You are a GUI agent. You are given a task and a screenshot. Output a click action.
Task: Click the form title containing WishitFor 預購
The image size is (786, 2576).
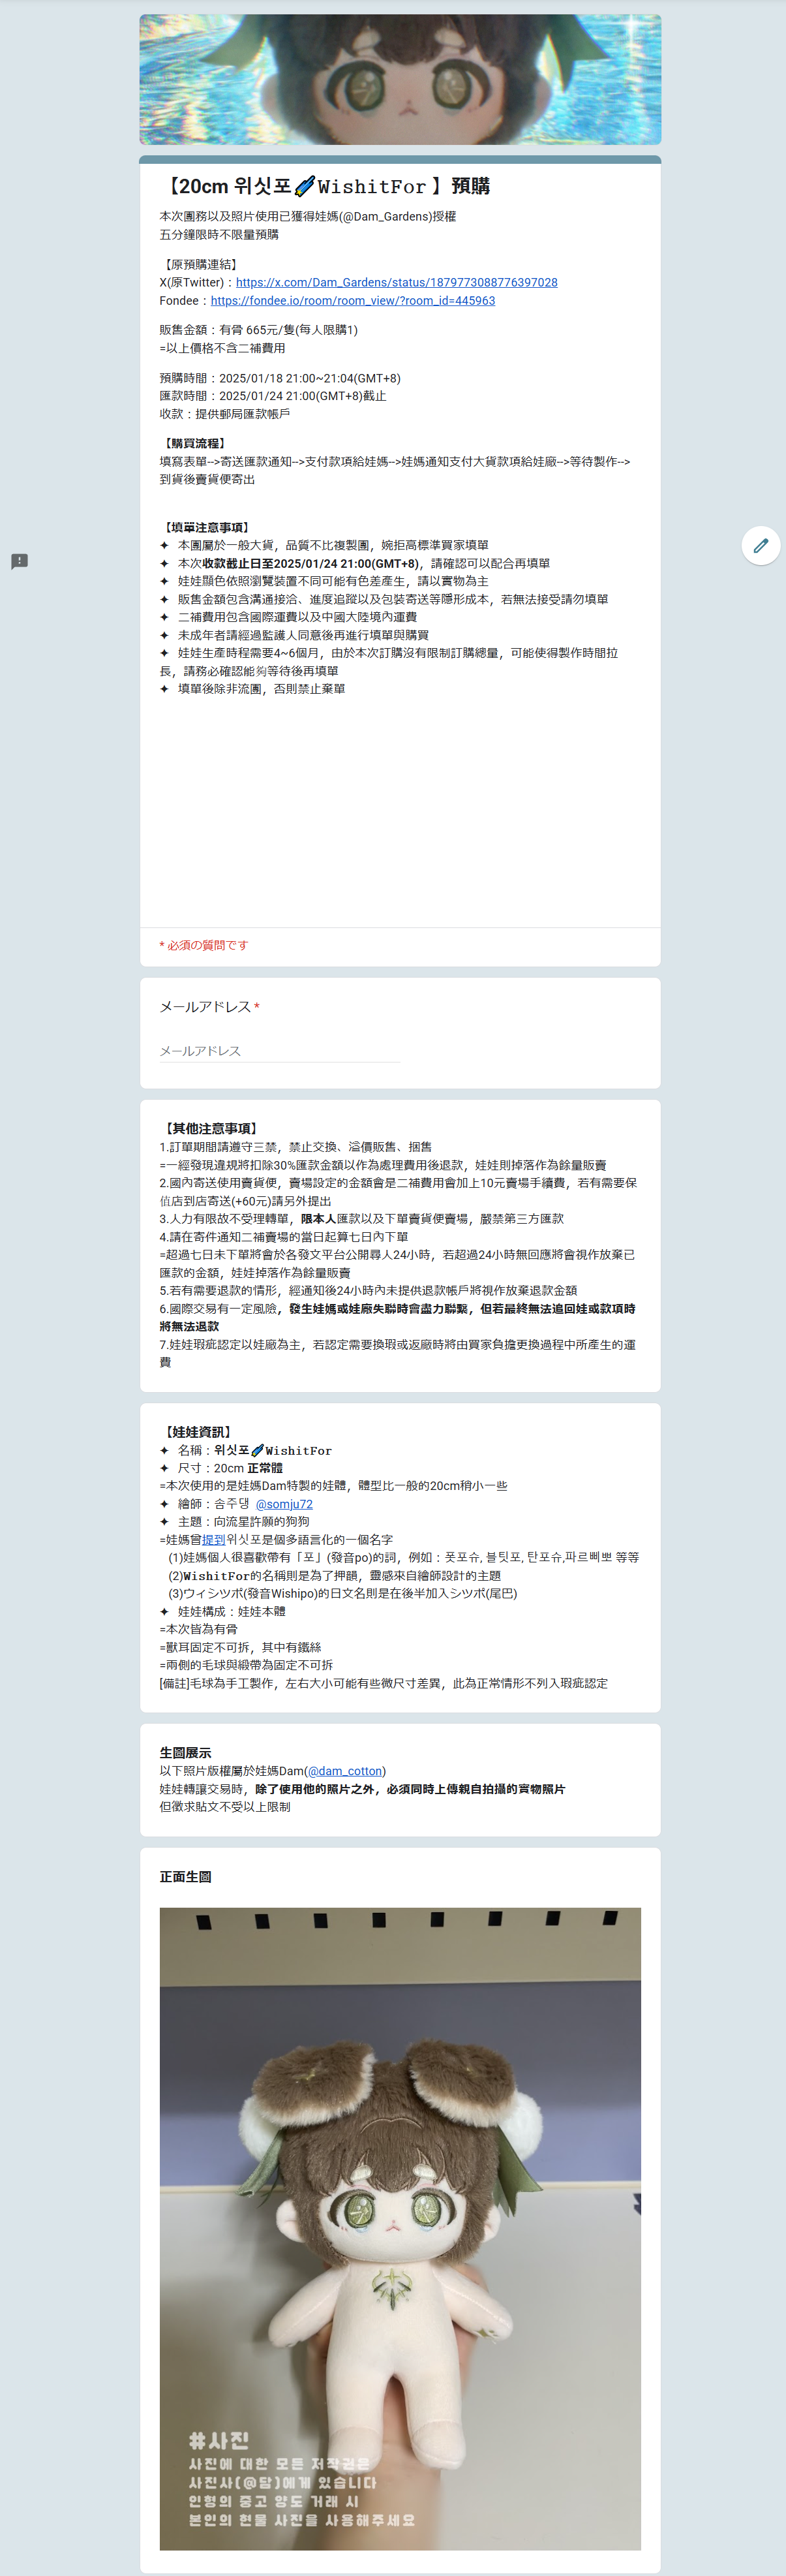(325, 186)
